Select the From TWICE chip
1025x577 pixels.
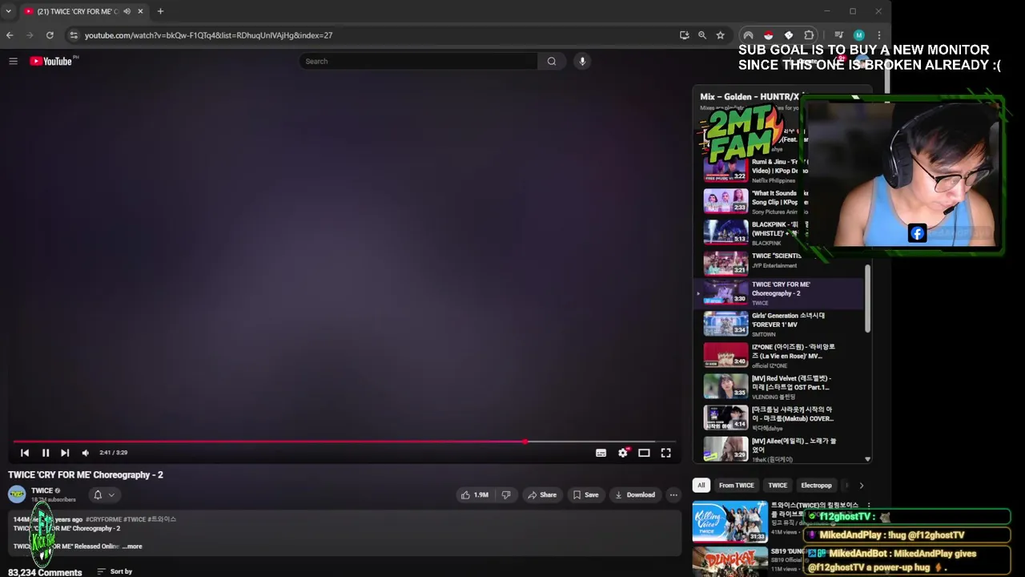click(736, 485)
